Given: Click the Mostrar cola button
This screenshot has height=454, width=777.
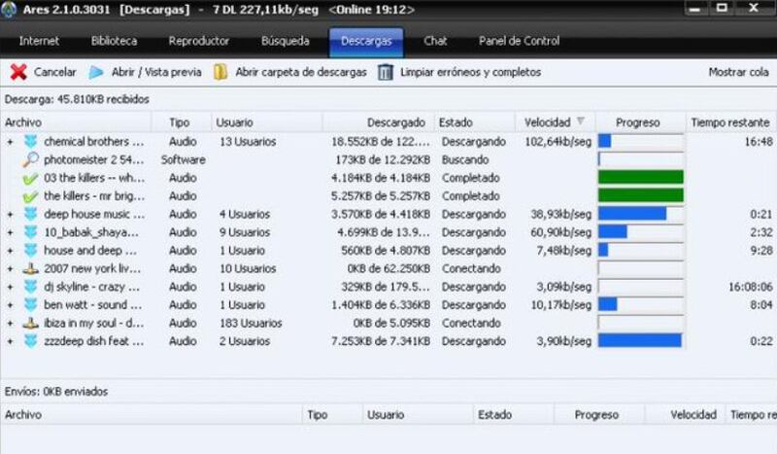Looking at the screenshot, I should coord(738,72).
